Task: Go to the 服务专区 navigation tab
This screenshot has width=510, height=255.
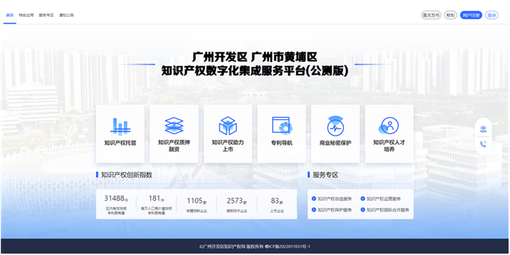Action: pos(46,15)
